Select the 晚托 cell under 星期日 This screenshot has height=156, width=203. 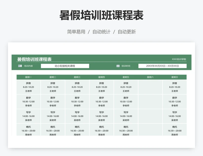175,130
